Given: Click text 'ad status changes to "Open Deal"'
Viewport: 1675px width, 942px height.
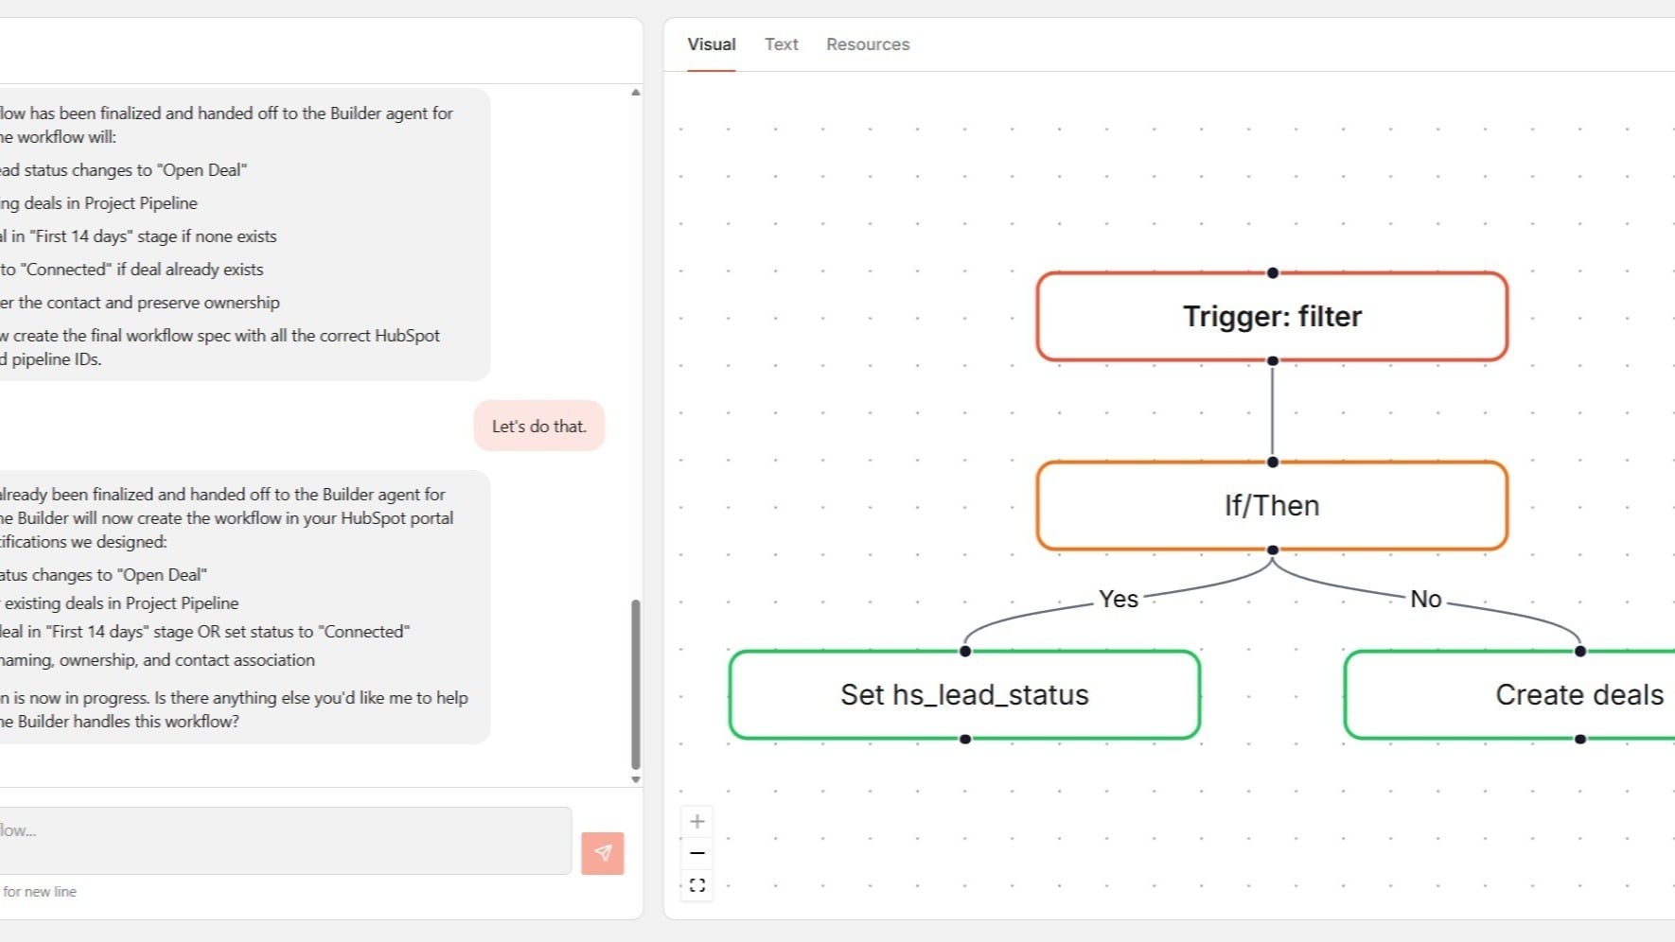Looking at the screenshot, I should coord(123,170).
